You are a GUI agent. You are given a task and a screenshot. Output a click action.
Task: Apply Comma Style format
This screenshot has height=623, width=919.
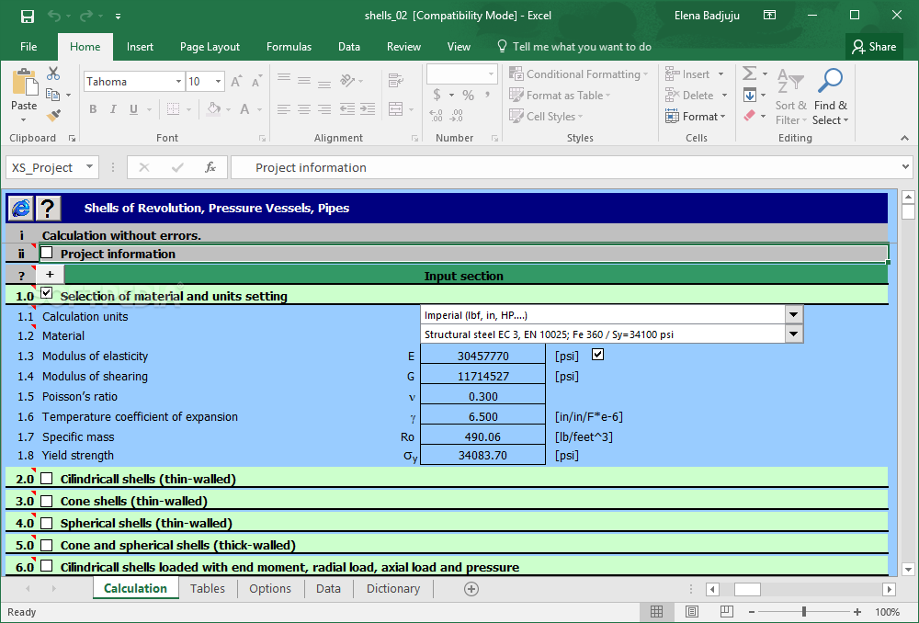pyautogui.click(x=488, y=95)
